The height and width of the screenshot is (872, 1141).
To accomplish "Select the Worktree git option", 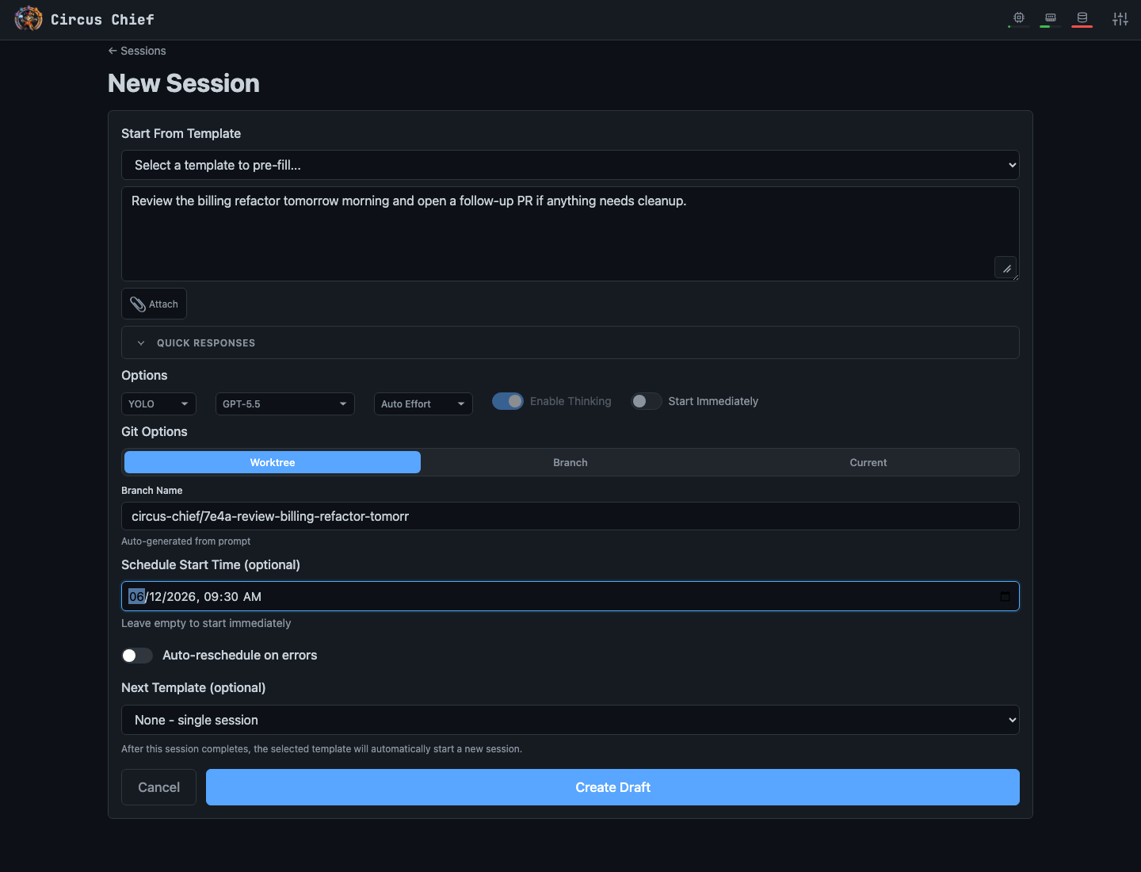I will click(x=273, y=462).
